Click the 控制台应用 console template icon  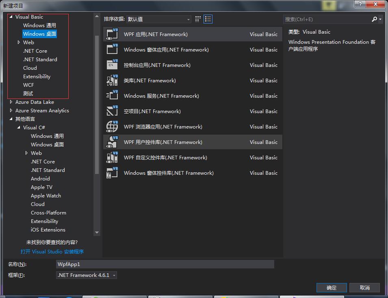pos(112,65)
